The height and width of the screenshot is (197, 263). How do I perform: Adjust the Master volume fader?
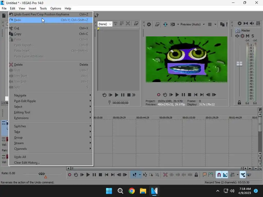coord(240,64)
